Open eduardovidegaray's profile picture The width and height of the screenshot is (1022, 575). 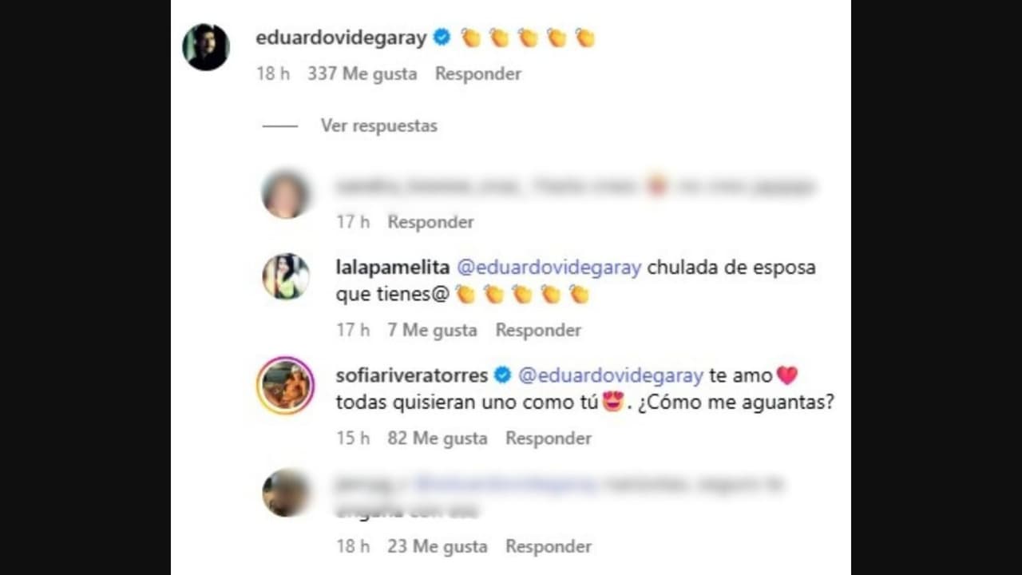tap(206, 47)
